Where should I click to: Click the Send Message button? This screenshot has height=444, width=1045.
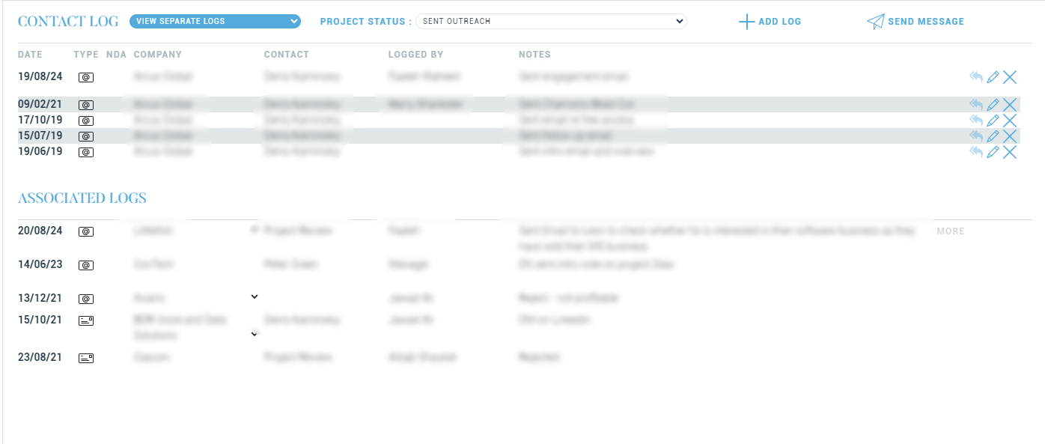point(915,22)
